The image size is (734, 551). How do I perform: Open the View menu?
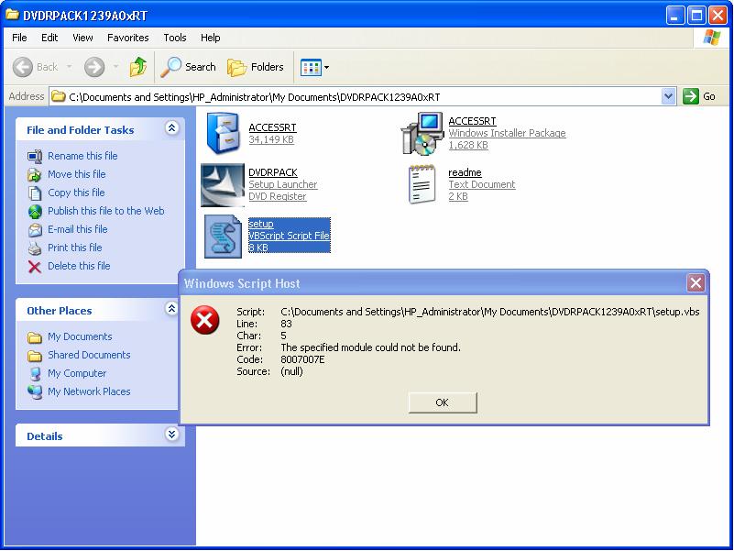[82, 38]
